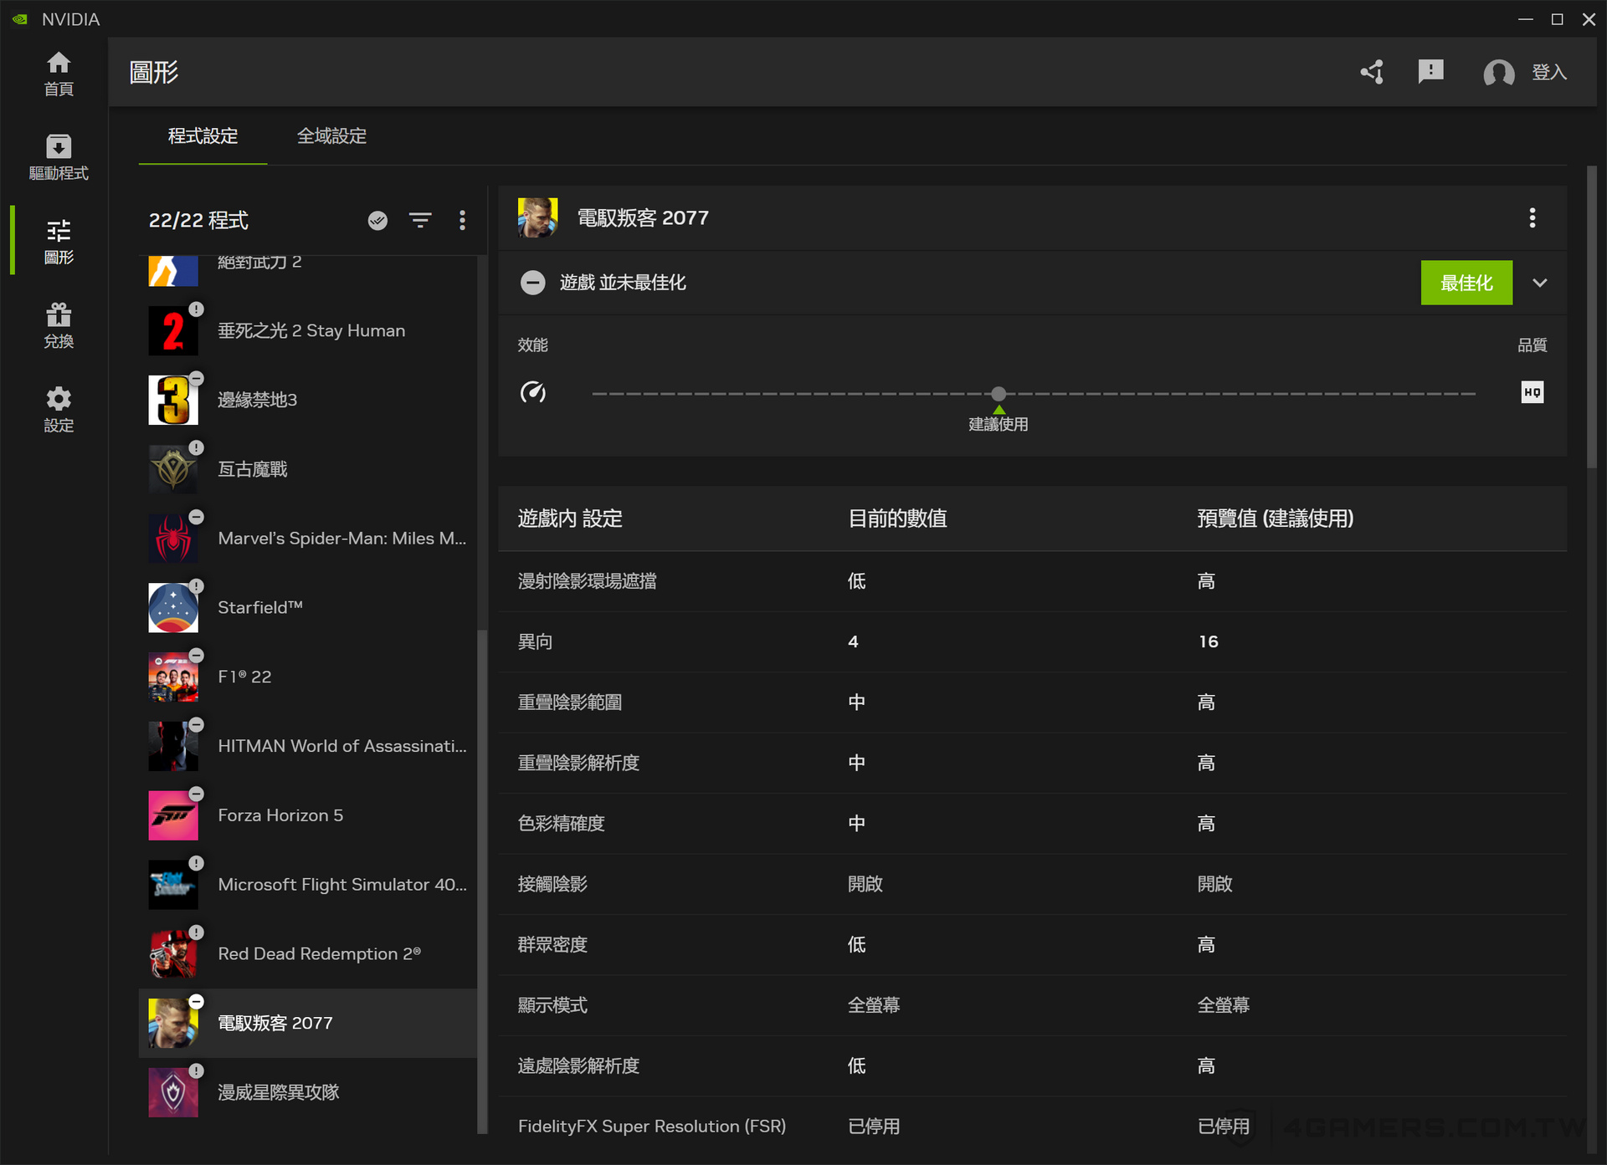Open program list more-options menu
Image resolution: width=1607 pixels, height=1165 pixels.
click(x=462, y=221)
